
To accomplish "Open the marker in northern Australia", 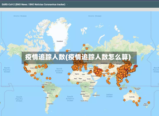I will (130, 91).
